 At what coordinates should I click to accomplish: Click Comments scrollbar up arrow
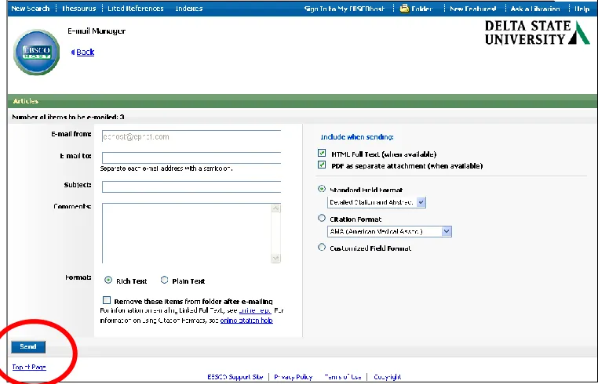tap(275, 208)
